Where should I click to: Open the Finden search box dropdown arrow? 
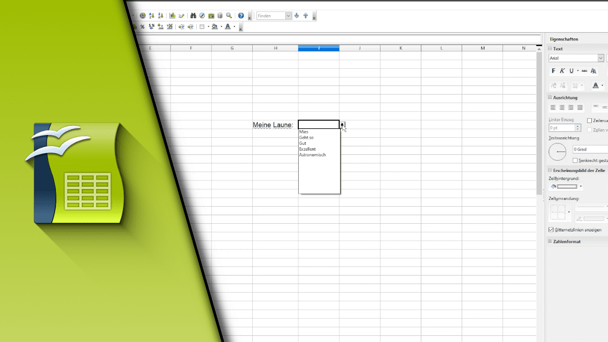[288, 16]
